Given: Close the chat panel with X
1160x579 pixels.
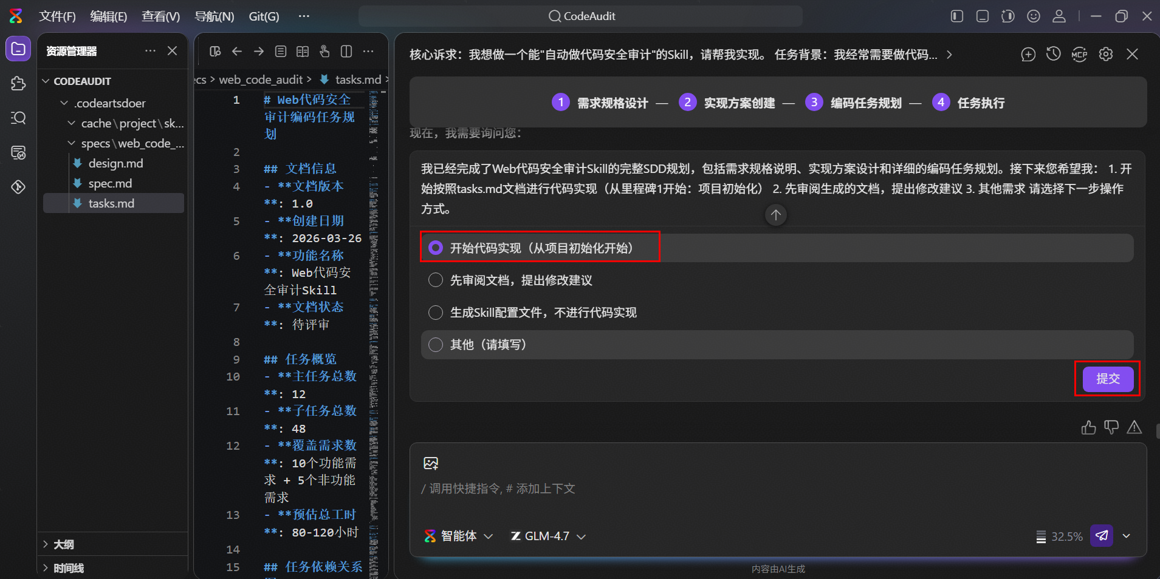Looking at the screenshot, I should coord(1133,55).
